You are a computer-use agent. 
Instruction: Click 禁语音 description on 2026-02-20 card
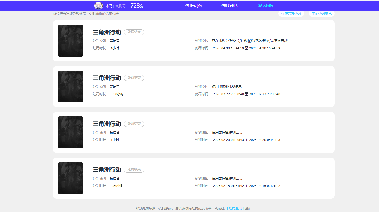click(115, 132)
